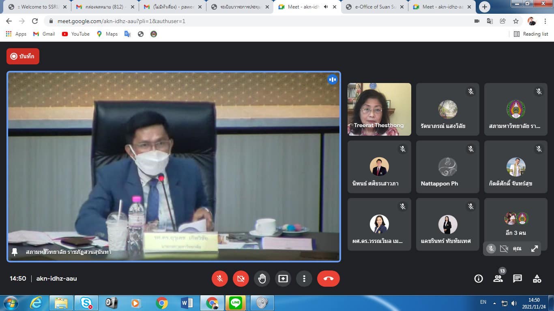Open the meeting details info icon
554x311 pixels.
pyautogui.click(x=479, y=279)
